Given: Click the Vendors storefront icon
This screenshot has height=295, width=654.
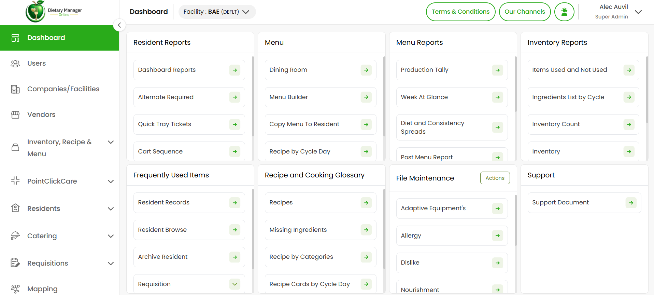Looking at the screenshot, I should [15, 115].
